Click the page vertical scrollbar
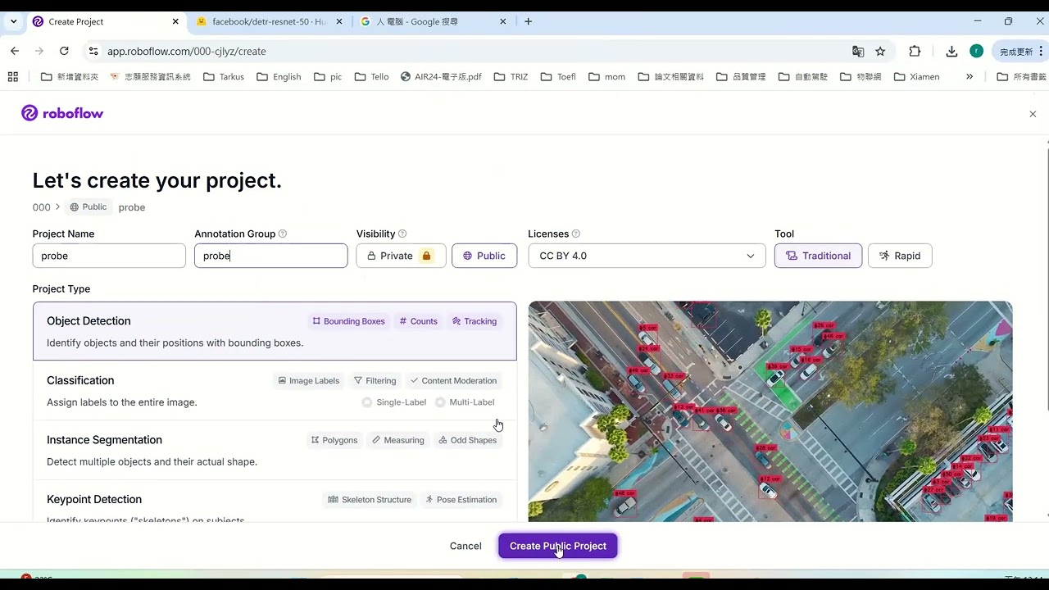The height and width of the screenshot is (590, 1049). click(x=1048, y=279)
